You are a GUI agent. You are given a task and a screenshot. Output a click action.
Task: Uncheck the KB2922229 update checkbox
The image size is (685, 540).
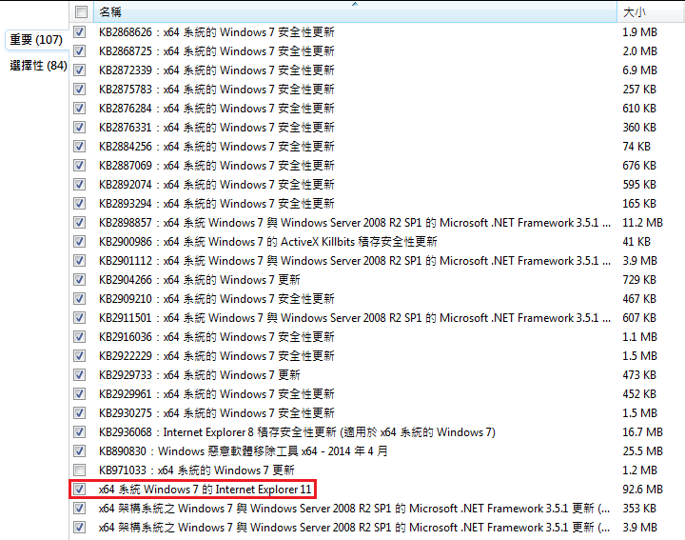coord(80,356)
